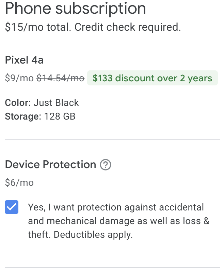224x274 pixels.
Task: Click the "$6/mo" device protection price
Action: (x=19, y=183)
